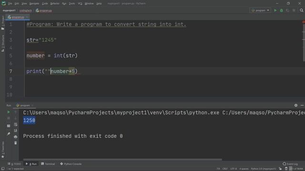Viewport: 305px width, 171px height.
Task: Toggle read-only lock icon in status bar
Action: [x=280, y=169]
